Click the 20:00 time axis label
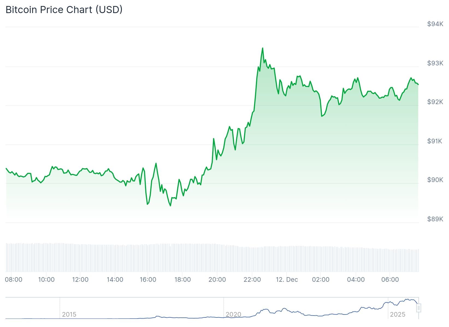 coord(217,280)
